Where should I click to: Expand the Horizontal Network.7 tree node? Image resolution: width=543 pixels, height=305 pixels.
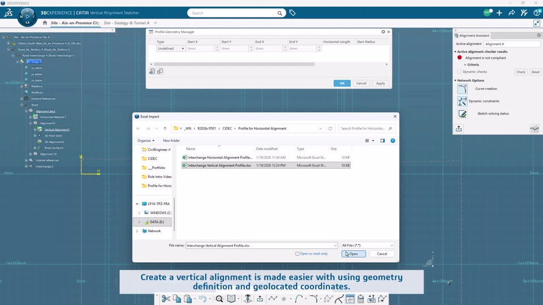pos(31,117)
